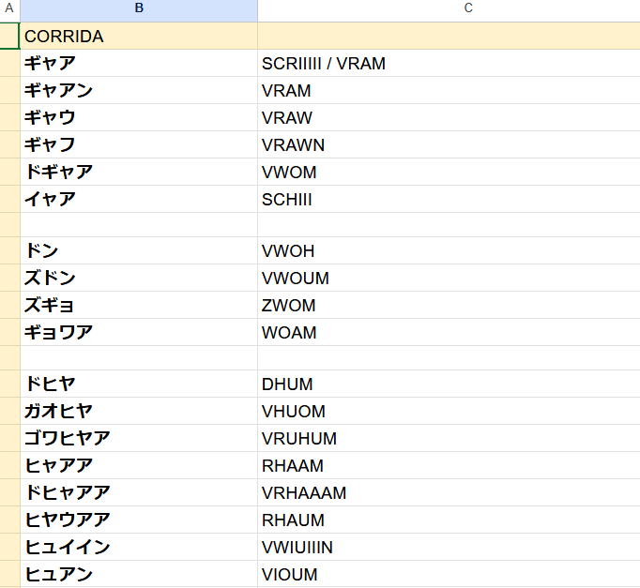Click the cell containing SCRIIIII / VRAM
This screenshot has height=588, width=640.
(x=449, y=64)
